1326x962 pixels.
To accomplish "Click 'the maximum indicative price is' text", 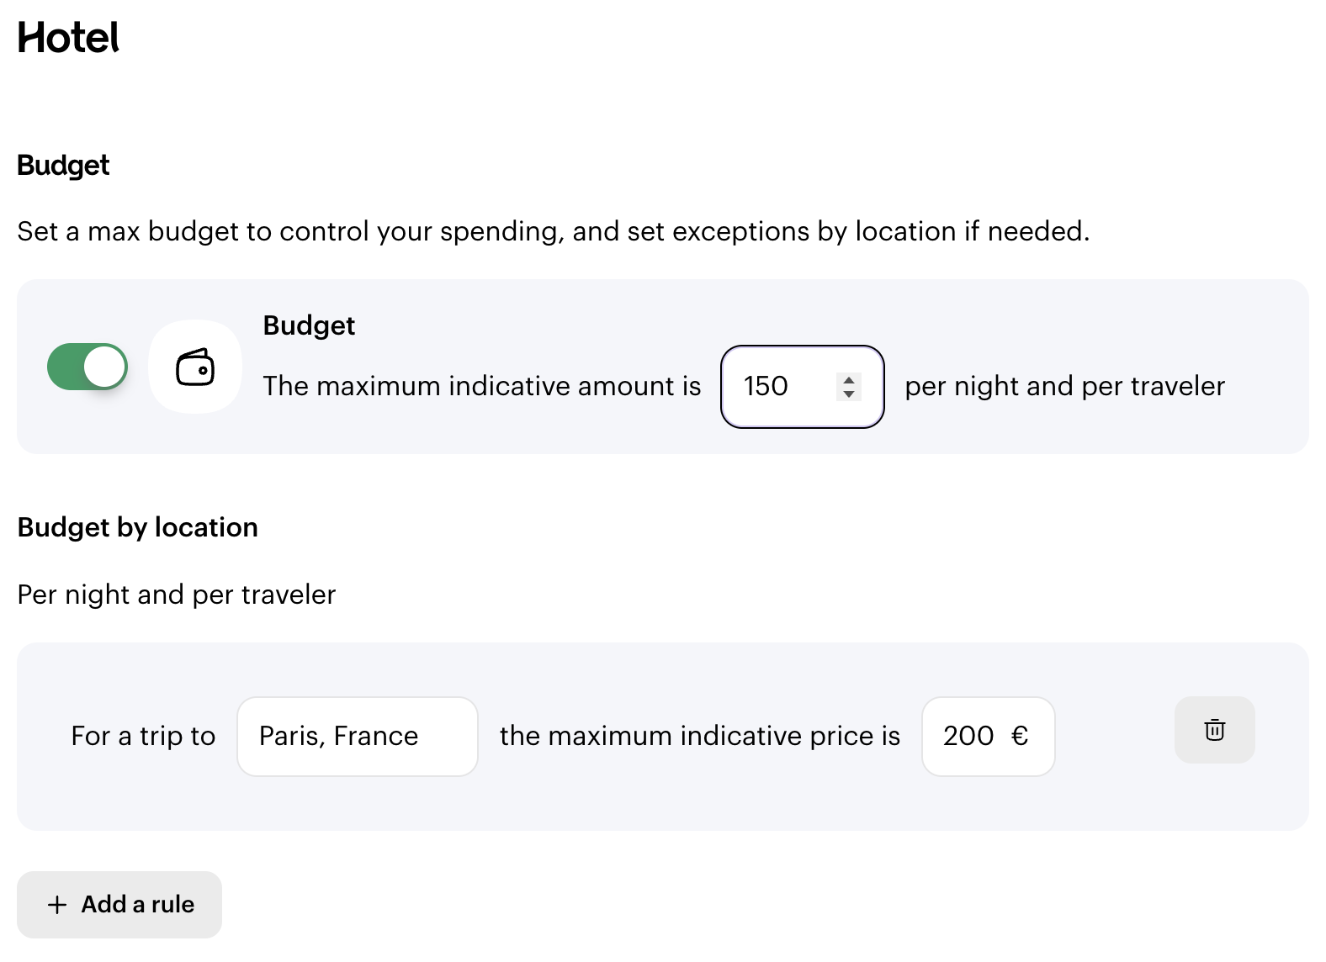I will click(700, 736).
